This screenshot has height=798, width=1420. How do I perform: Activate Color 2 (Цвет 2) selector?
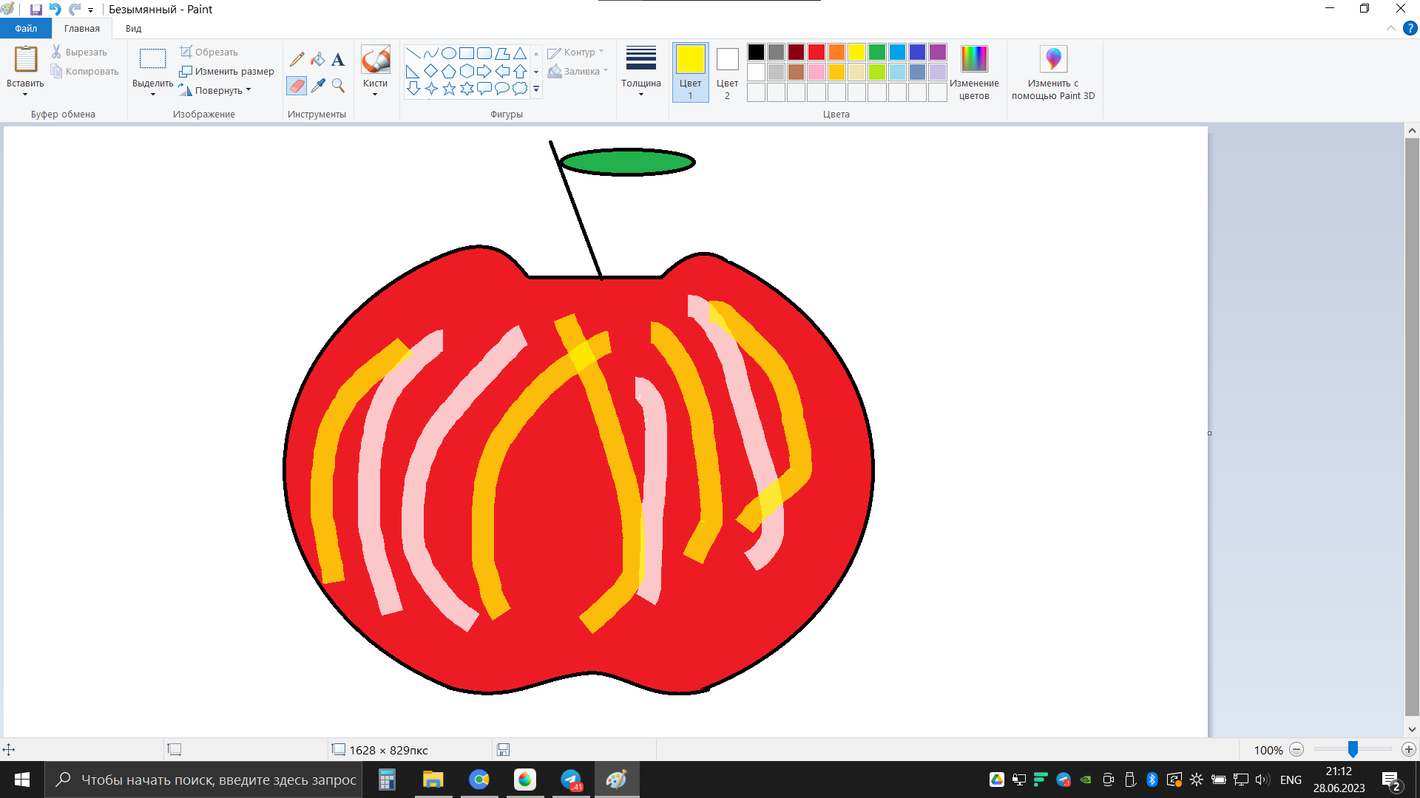[728, 72]
